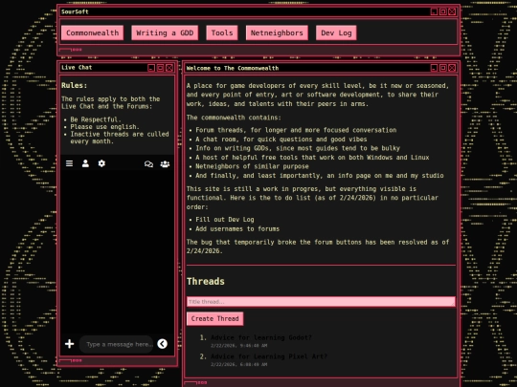The image size is (517, 387).
Task: Click the 'SourSoft' window title text
Action: tap(75, 11)
